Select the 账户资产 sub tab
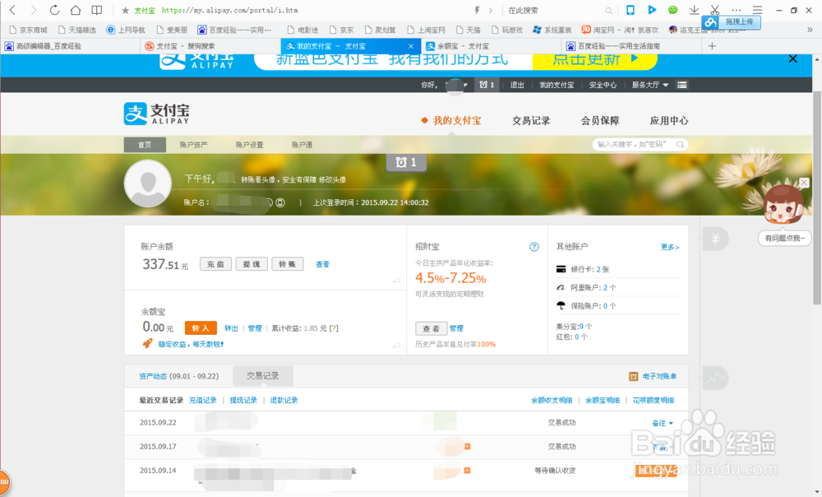822x497 pixels. point(193,145)
